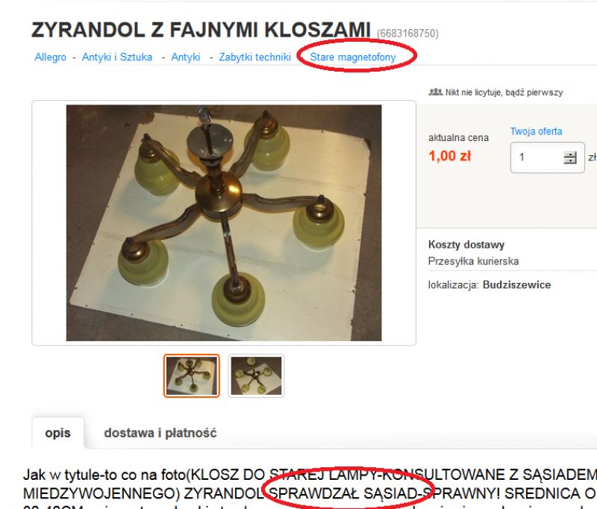Open the Antyki i Sztuka category

[117, 57]
